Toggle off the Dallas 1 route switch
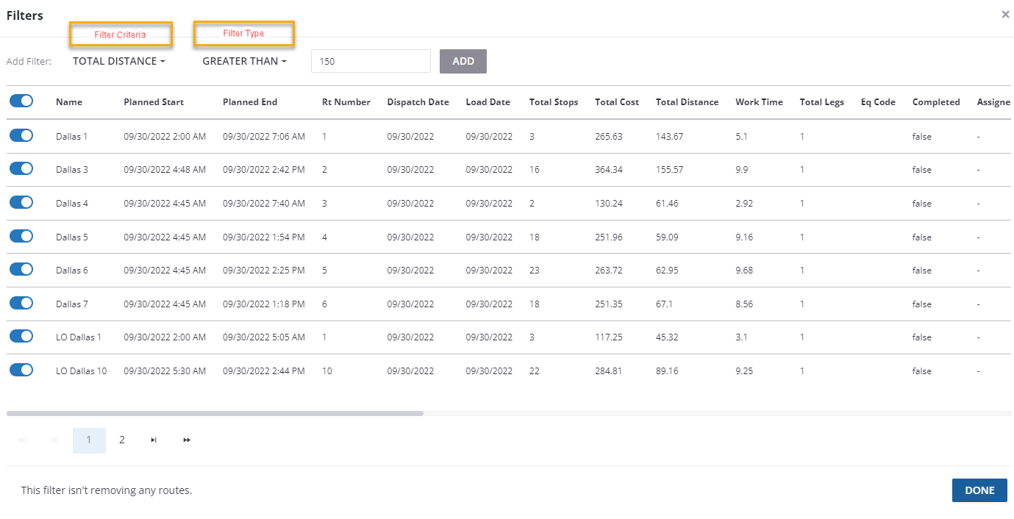 (x=21, y=135)
